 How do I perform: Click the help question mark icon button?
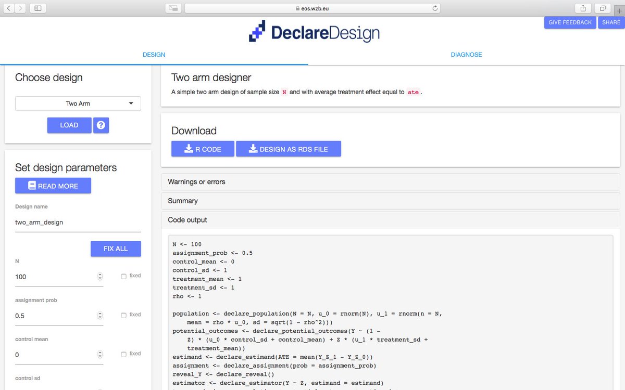tap(101, 125)
